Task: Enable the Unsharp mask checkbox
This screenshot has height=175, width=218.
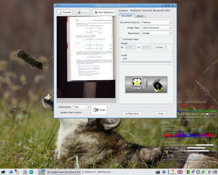Action: click(x=121, y=39)
